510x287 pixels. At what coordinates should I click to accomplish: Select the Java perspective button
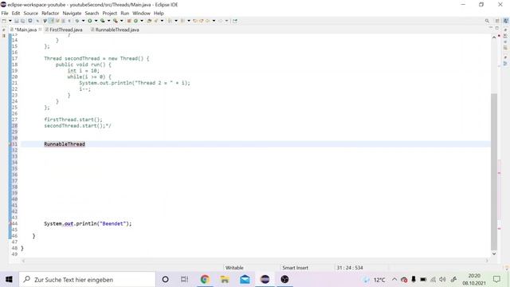[506, 21]
